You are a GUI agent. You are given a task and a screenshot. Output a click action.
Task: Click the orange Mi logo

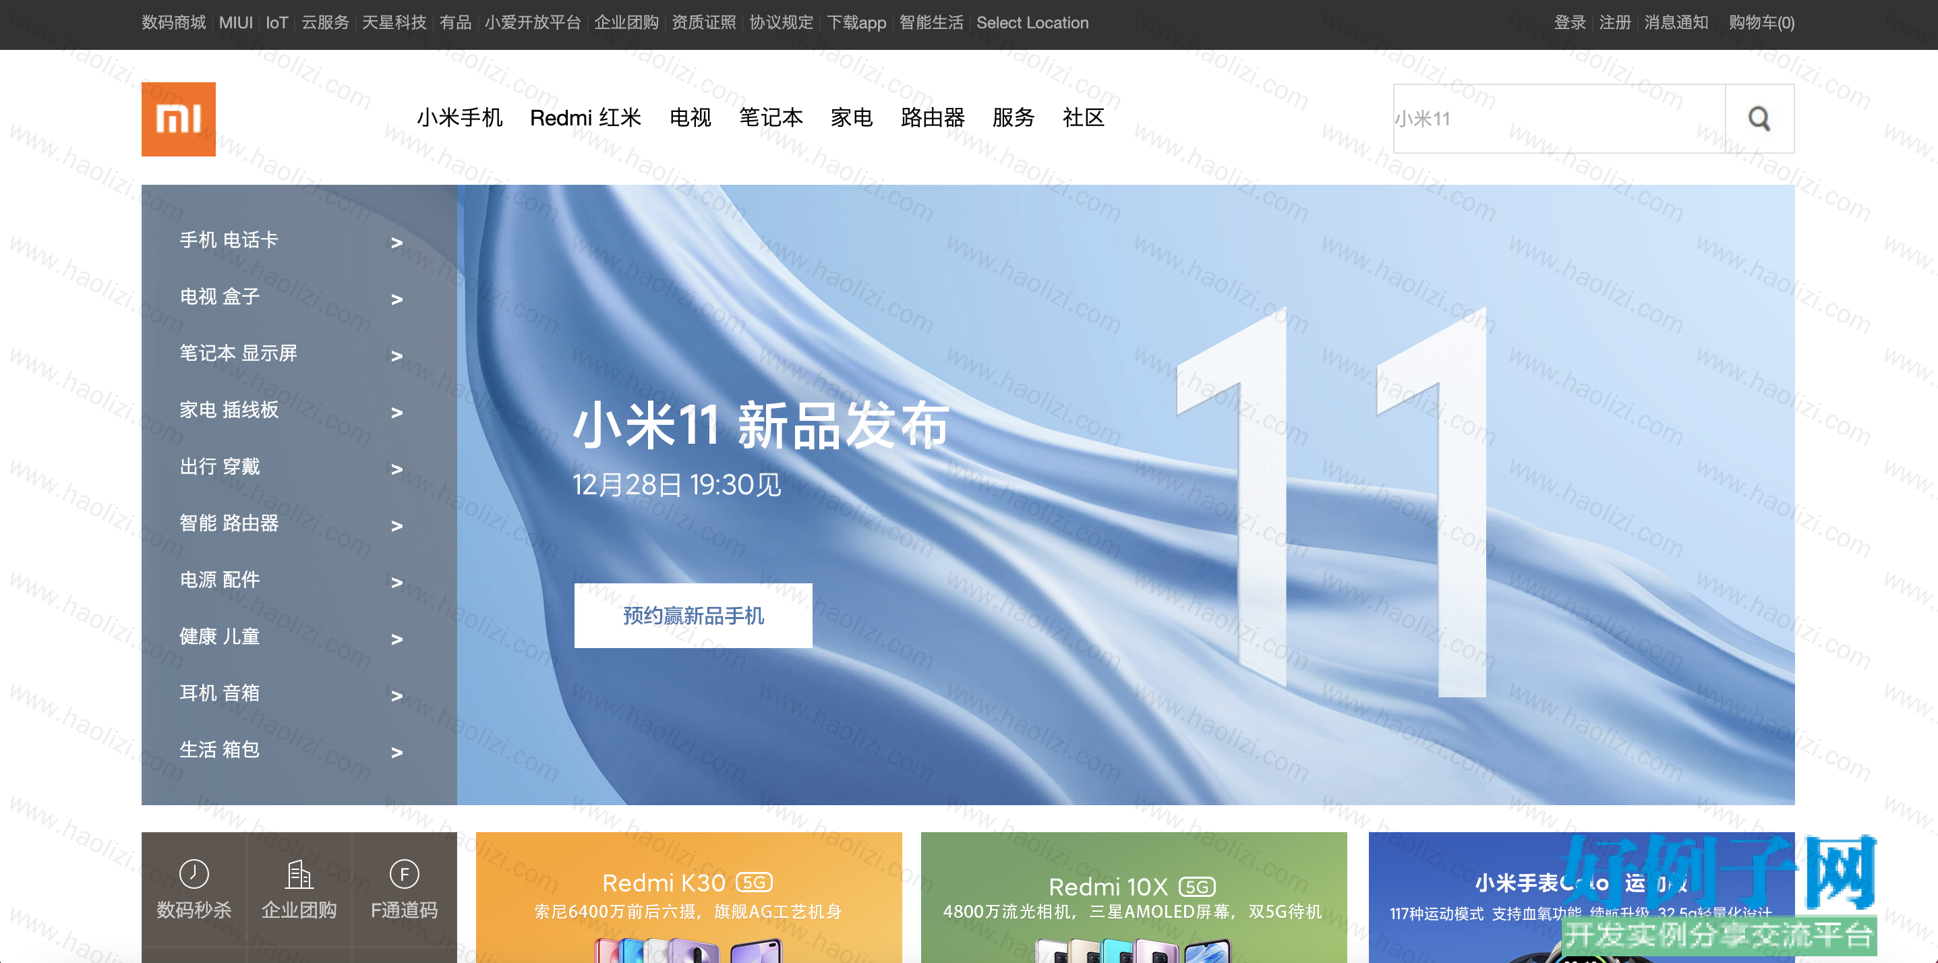tap(178, 119)
